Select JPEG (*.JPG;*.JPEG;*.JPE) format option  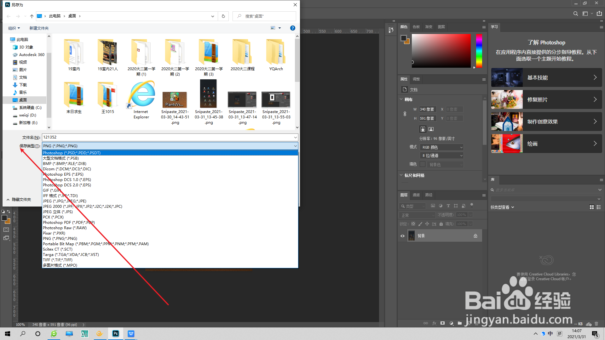tap(65, 201)
